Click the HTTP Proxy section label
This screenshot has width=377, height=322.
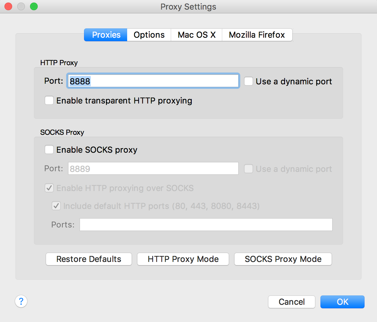pos(59,63)
